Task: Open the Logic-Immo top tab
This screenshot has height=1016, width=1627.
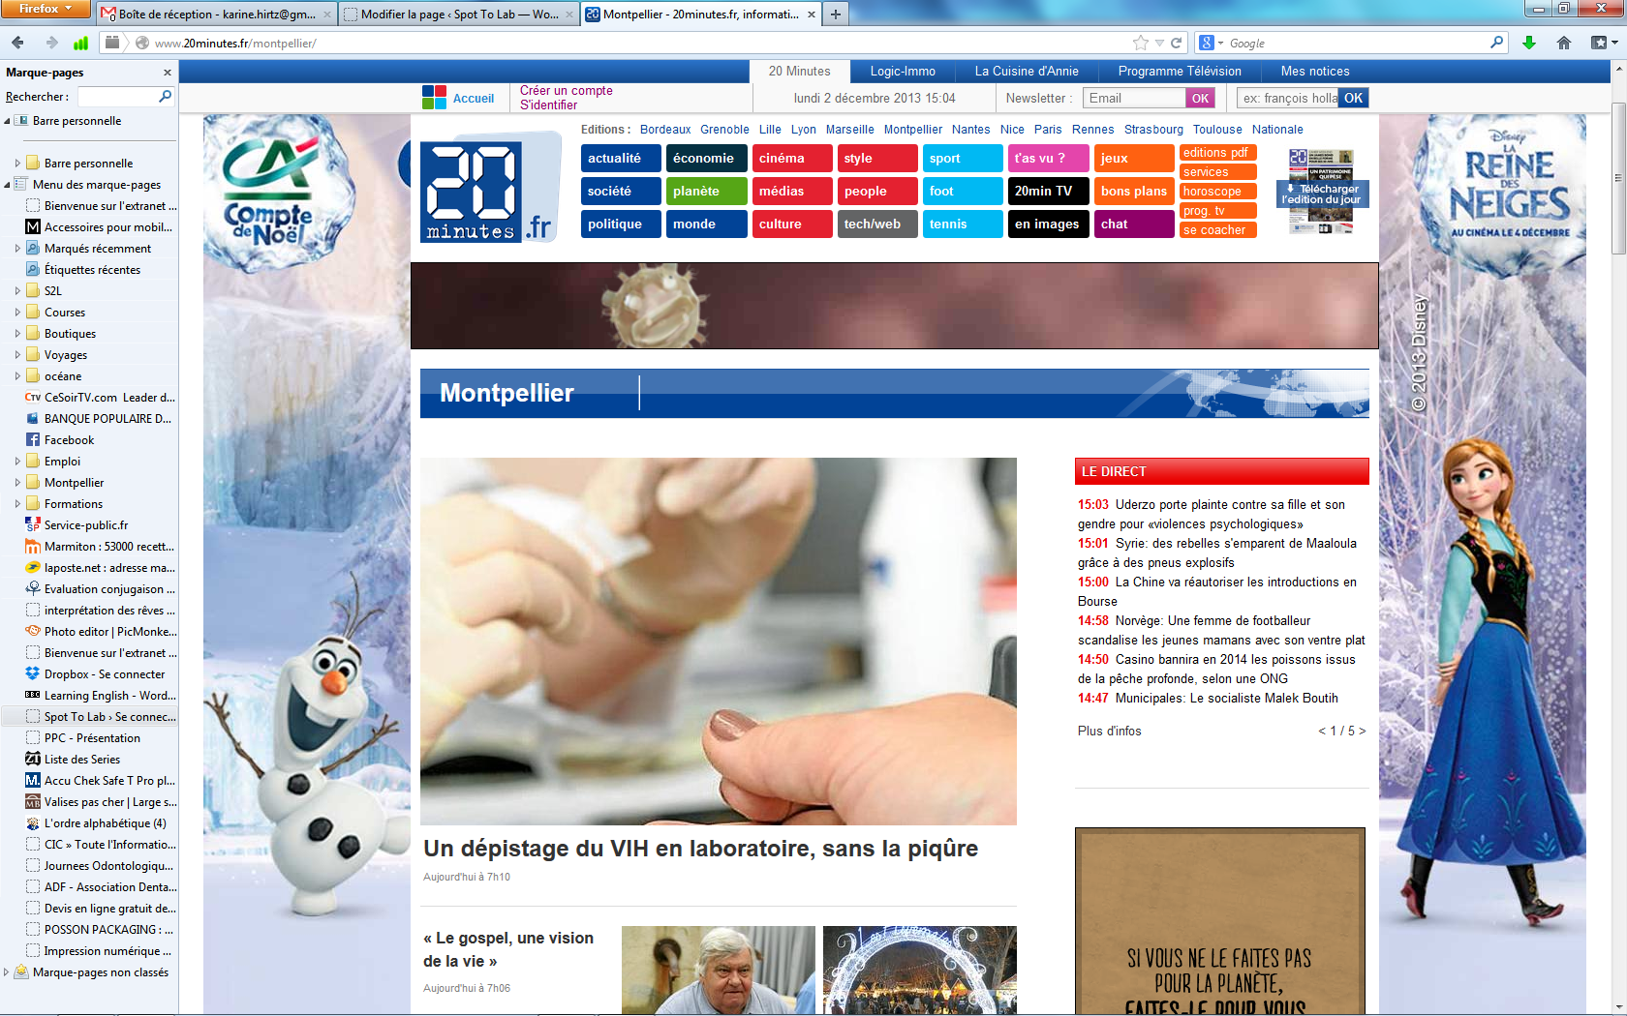Action: pos(903,71)
